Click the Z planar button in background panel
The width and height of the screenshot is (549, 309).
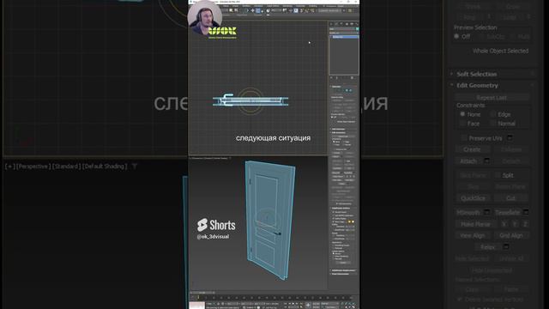(525, 224)
